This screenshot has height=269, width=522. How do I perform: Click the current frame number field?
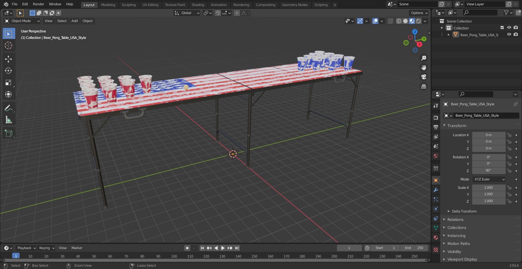click(x=349, y=248)
